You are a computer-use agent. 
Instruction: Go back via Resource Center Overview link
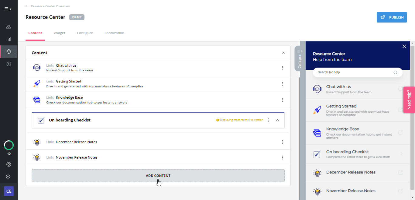click(50, 6)
